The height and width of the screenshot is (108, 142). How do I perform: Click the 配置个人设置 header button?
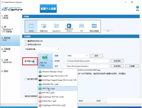coord(48,9)
